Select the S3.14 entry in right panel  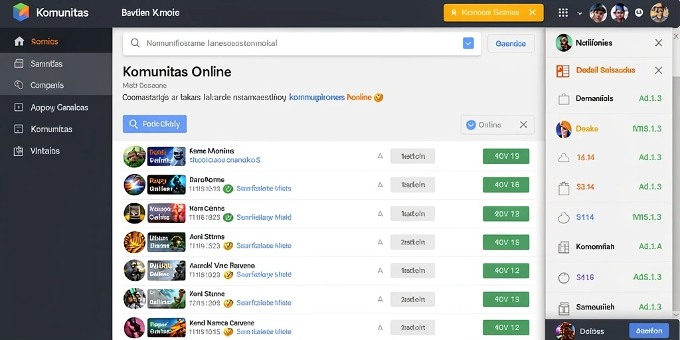[x=609, y=187]
